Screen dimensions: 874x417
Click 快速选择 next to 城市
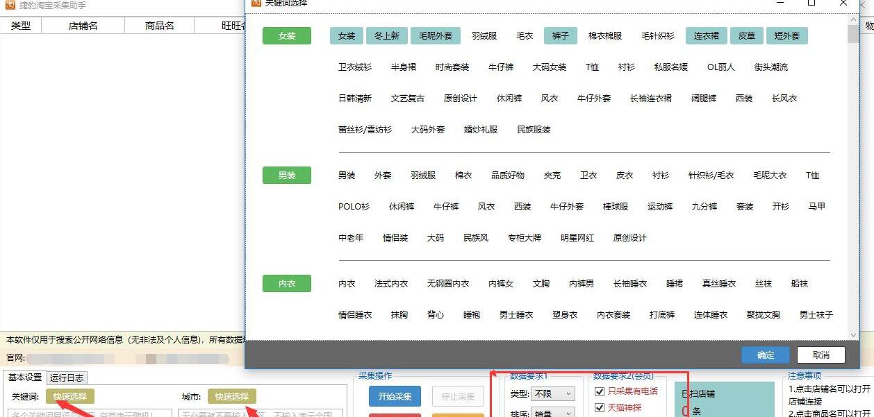[x=232, y=397]
